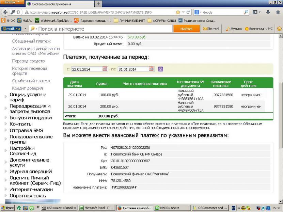Expand the Опции, услуги и тариф section
283x212 pixels.
5,97
